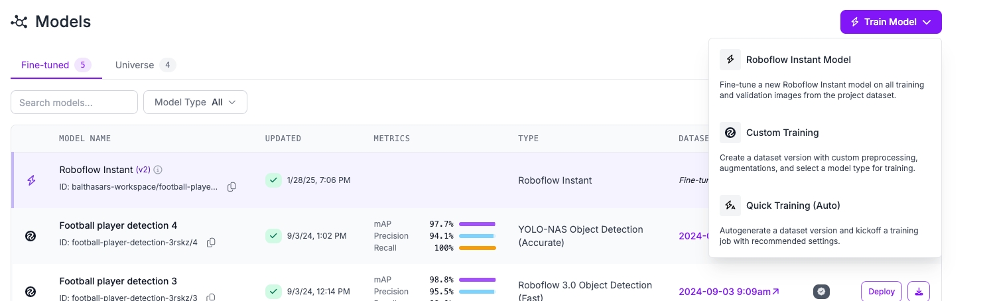Click the Custom Training icon in the menu
Screen dimensions: 987x301
[x=730, y=133]
